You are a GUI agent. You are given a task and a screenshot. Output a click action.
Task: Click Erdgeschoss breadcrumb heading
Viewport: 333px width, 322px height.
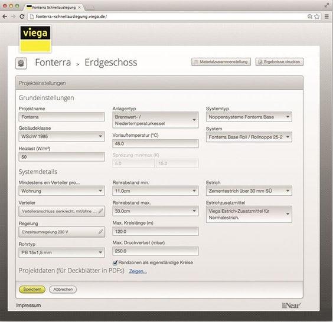coord(111,63)
